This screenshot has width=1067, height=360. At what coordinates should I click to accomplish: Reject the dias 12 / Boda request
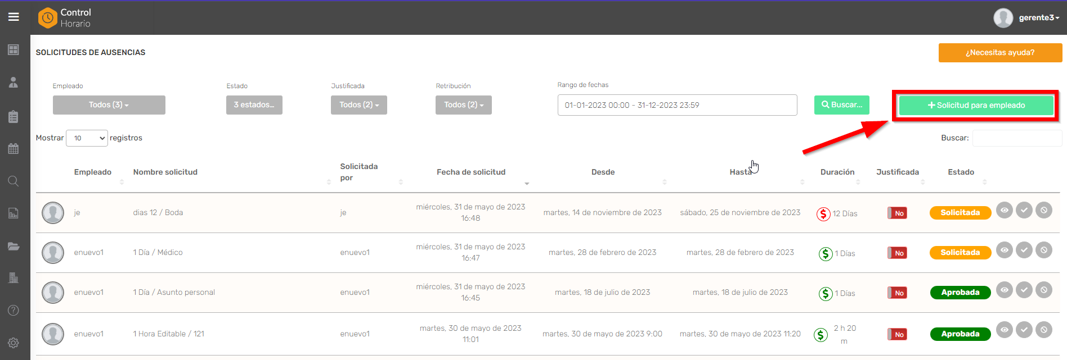pos(1044,210)
